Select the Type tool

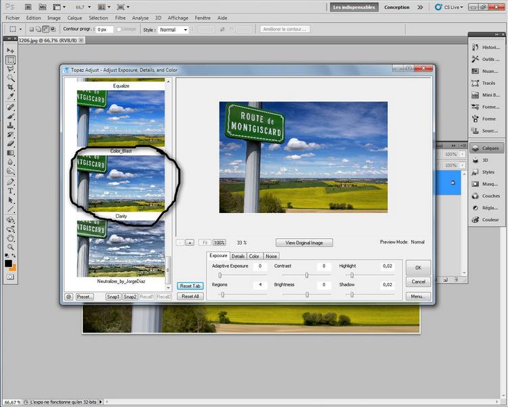[10, 191]
